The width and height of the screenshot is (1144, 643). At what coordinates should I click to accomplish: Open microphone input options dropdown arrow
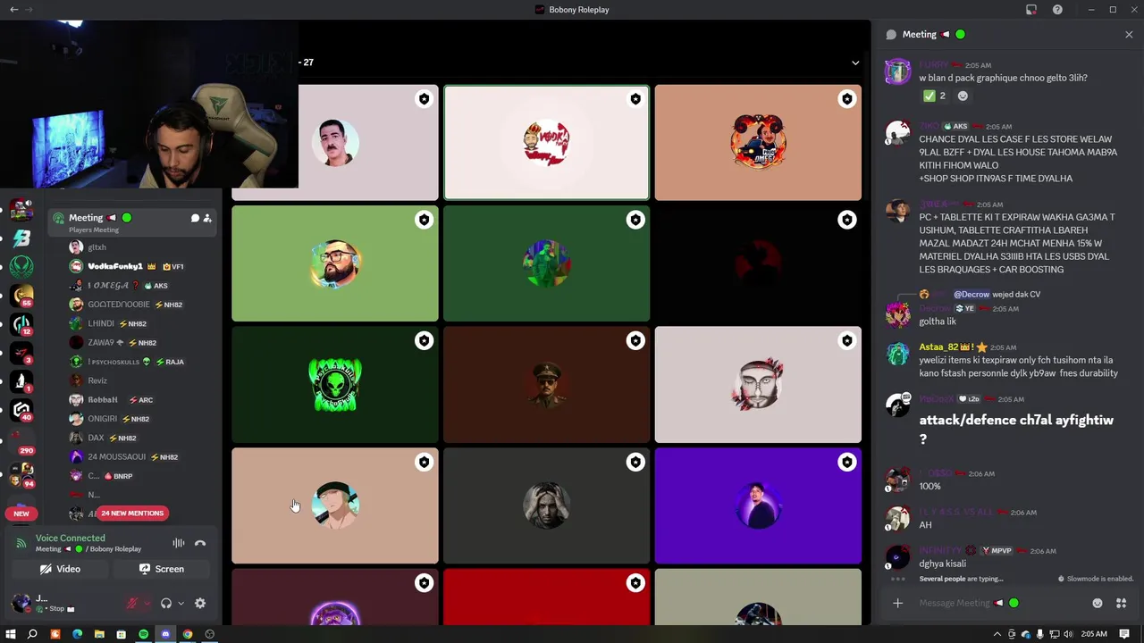[x=147, y=604]
